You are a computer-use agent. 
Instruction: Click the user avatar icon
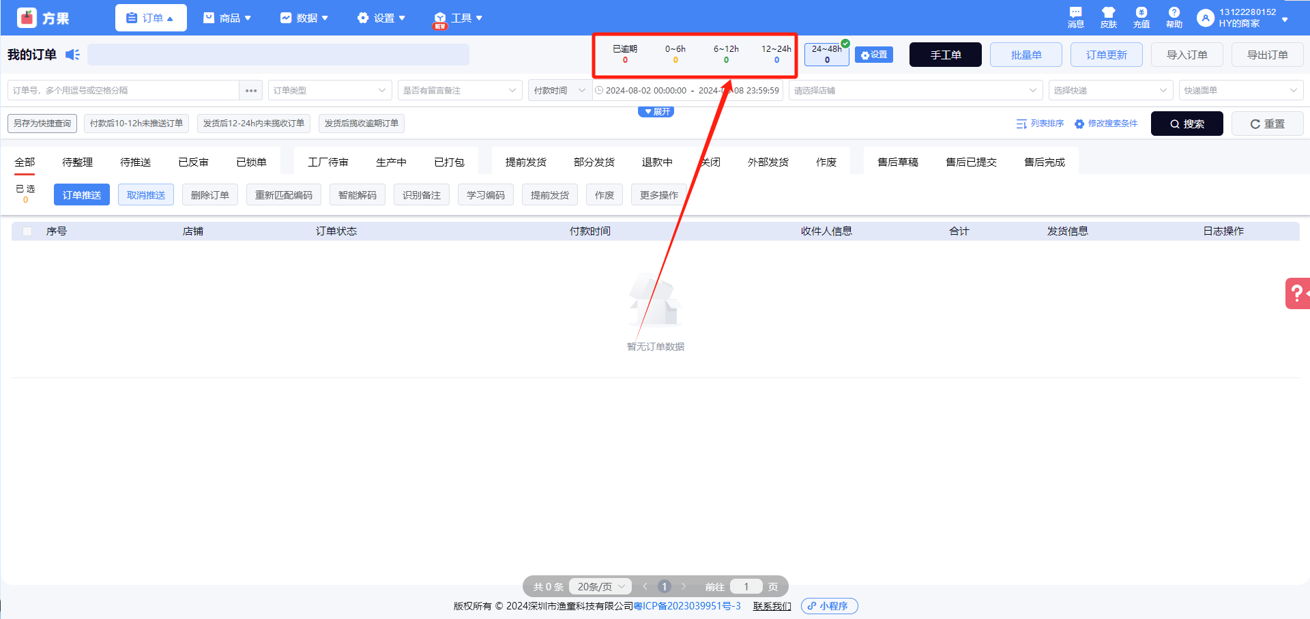(x=1206, y=18)
